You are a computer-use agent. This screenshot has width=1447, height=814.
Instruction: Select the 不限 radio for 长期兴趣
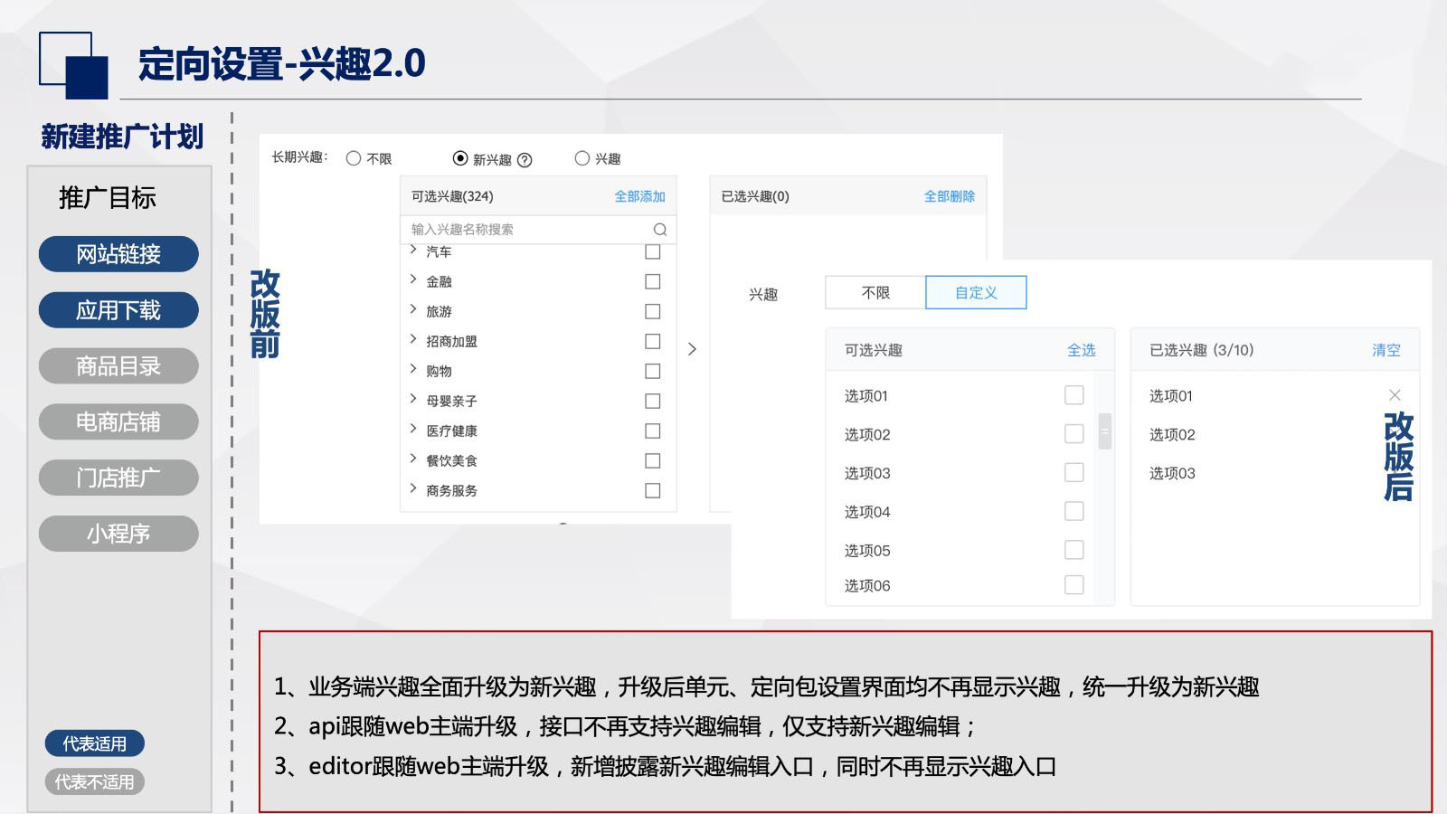pyautogui.click(x=354, y=158)
